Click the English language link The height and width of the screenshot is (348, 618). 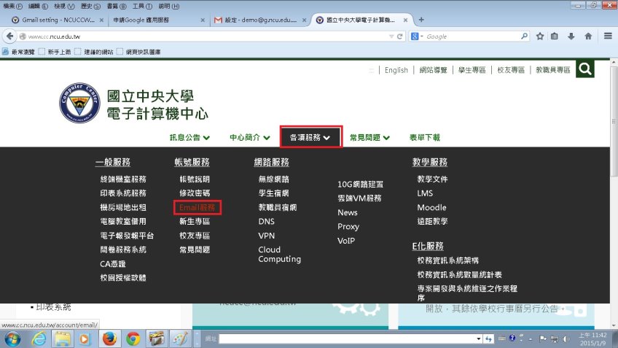click(396, 70)
